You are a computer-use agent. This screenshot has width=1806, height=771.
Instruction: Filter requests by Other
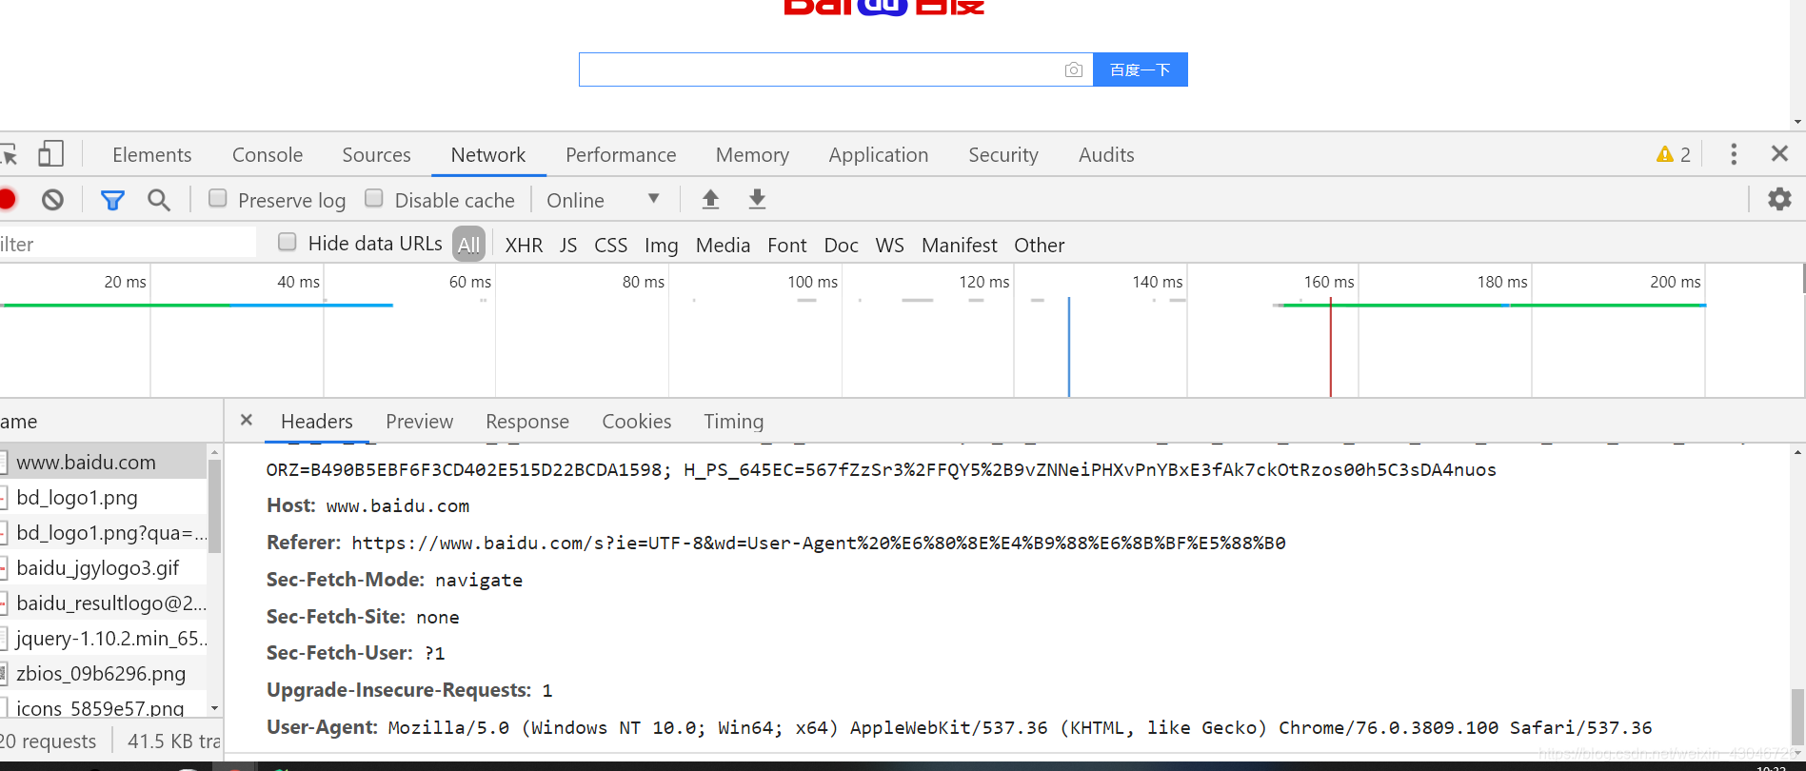coord(1039,246)
